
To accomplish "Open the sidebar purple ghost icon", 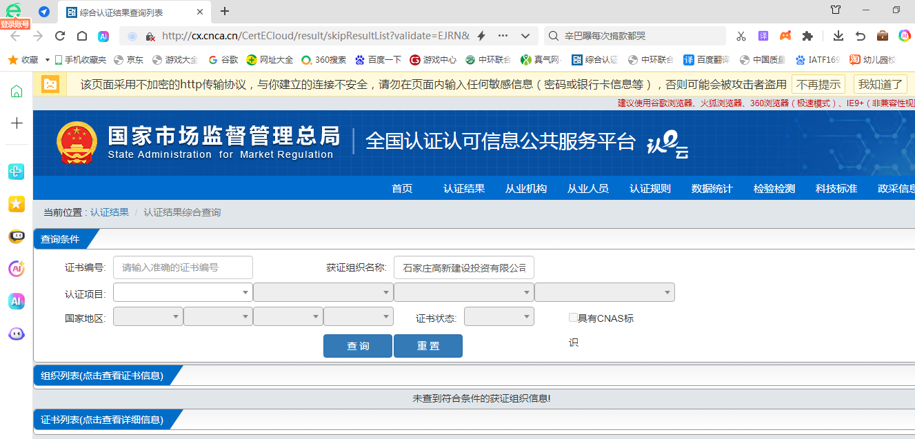I will (x=17, y=334).
